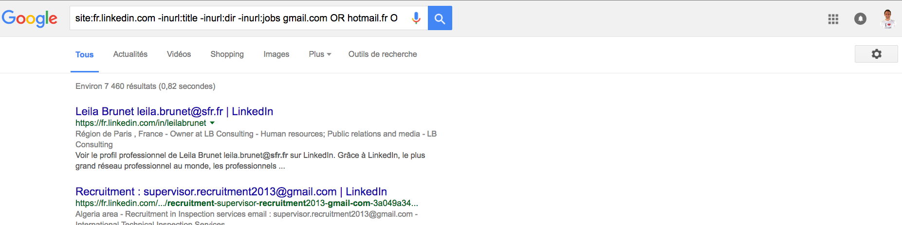Viewport: 902px width, 225px height.
Task: Open the search settings gear
Action: pos(876,54)
